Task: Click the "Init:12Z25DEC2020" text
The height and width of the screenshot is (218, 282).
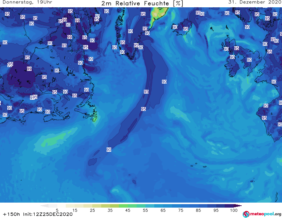Action: (x=48, y=214)
